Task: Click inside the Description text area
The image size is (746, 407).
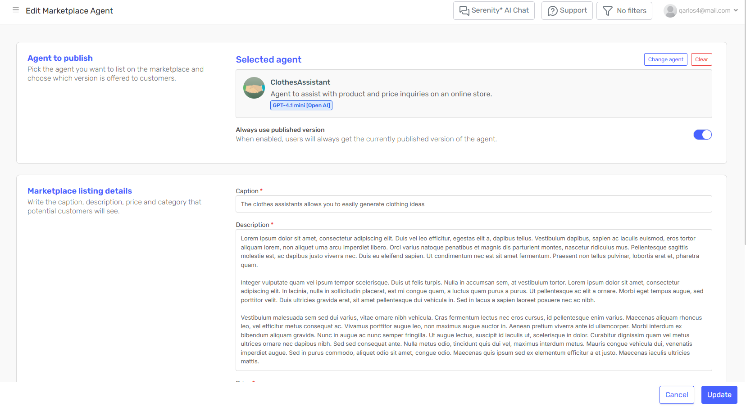Action: [474, 300]
